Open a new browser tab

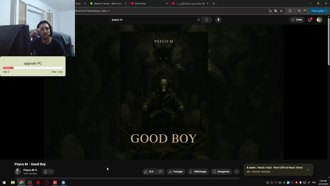(214, 4)
